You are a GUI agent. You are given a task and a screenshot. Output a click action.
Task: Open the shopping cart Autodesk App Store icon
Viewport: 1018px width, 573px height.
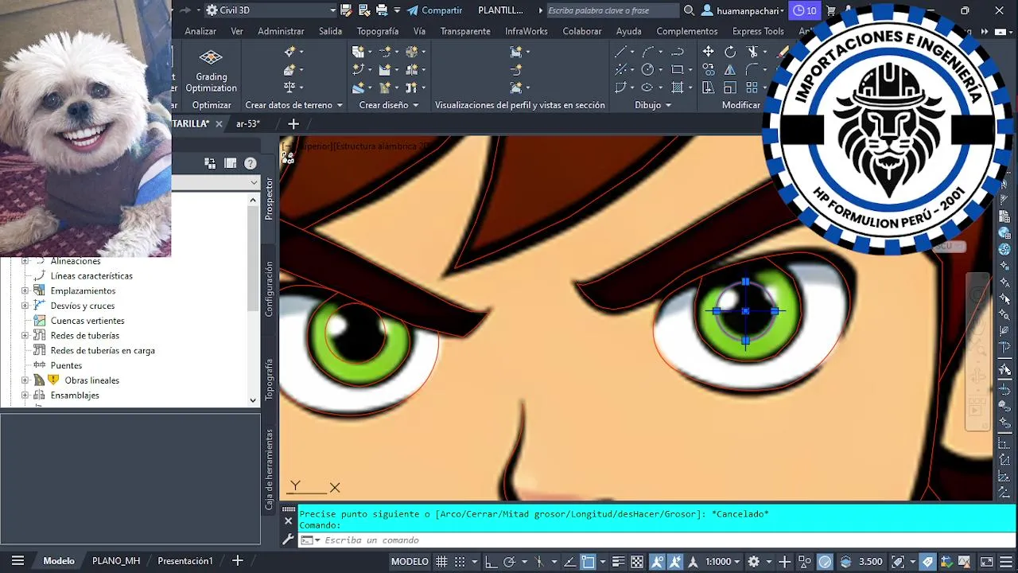click(x=831, y=10)
